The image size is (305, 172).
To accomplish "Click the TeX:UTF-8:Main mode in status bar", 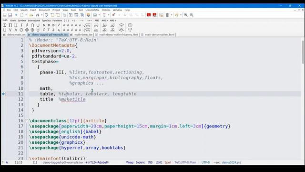I will click(185, 162).
